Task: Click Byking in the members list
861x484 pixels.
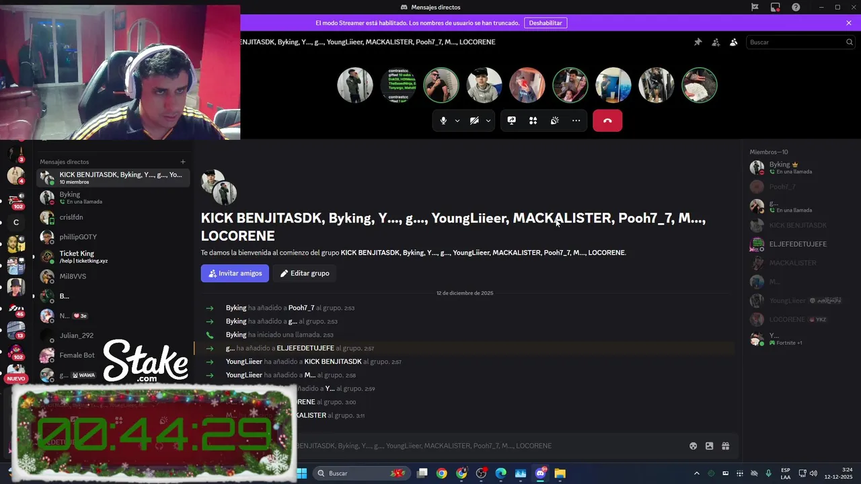Action: coord(800,167)
